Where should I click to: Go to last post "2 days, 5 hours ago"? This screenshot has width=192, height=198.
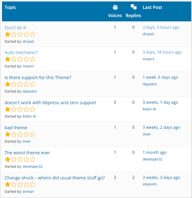pyautogui.click(x=161, y=27)
